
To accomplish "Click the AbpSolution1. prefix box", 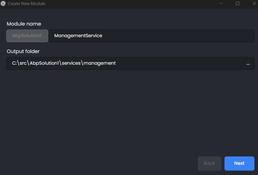I will pyautogui.click(x=27, y=36).
